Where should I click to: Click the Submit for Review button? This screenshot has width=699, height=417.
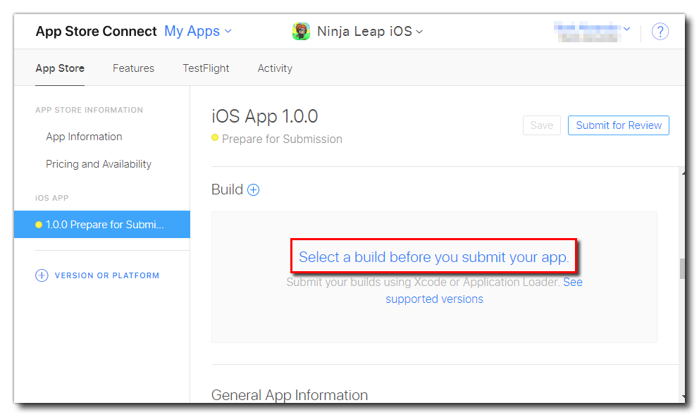coord(619,125)
